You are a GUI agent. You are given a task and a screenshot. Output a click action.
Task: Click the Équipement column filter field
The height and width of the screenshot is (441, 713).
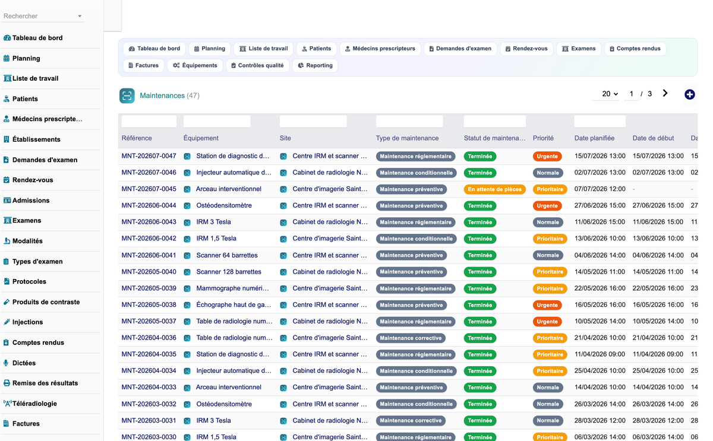pos(217,122)
